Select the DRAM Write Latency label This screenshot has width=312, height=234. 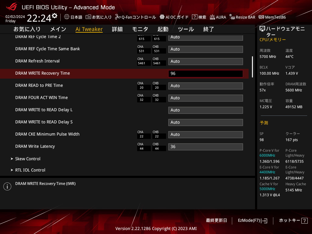35,147
